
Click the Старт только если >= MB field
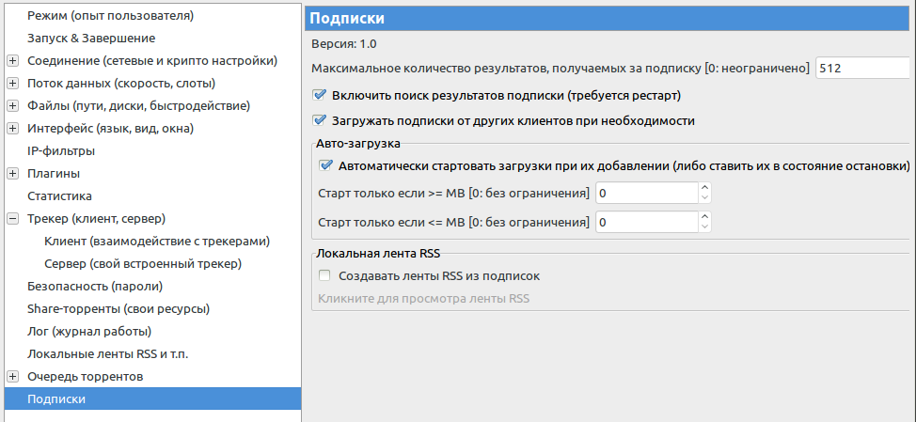point(647,193)
